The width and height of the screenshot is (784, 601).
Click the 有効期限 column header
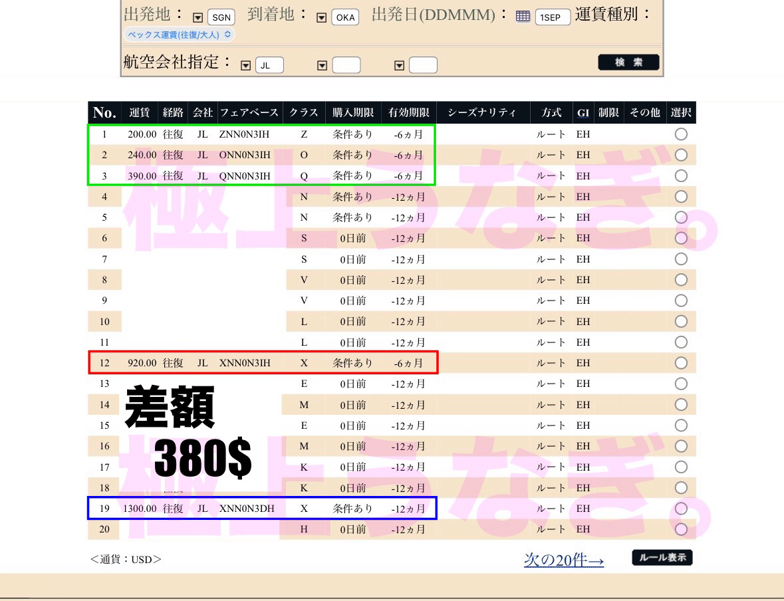[408, 112]
